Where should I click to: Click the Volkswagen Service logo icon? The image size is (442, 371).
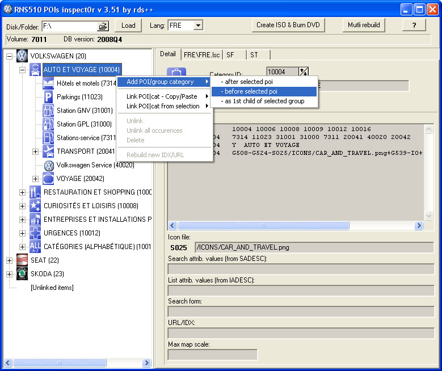pyautogui.click(x=49, y=165)
